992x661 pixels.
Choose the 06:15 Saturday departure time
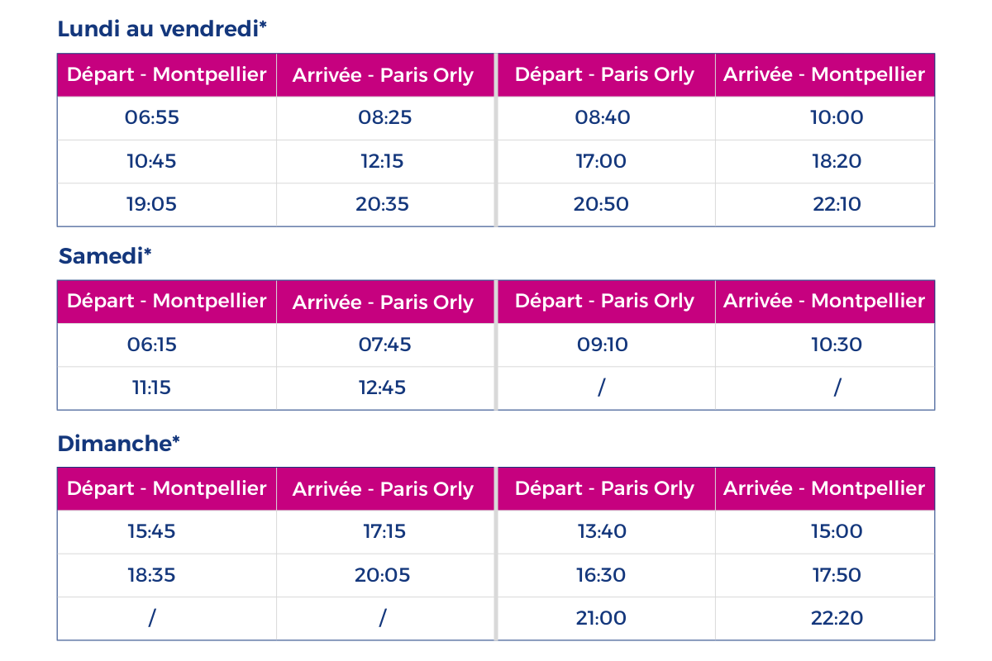tap(152, 344)
